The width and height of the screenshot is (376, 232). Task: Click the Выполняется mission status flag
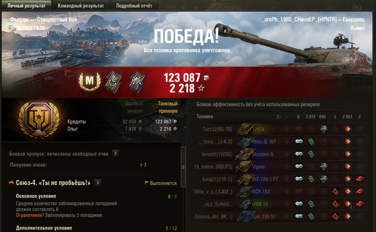click(x=161, y=183)
